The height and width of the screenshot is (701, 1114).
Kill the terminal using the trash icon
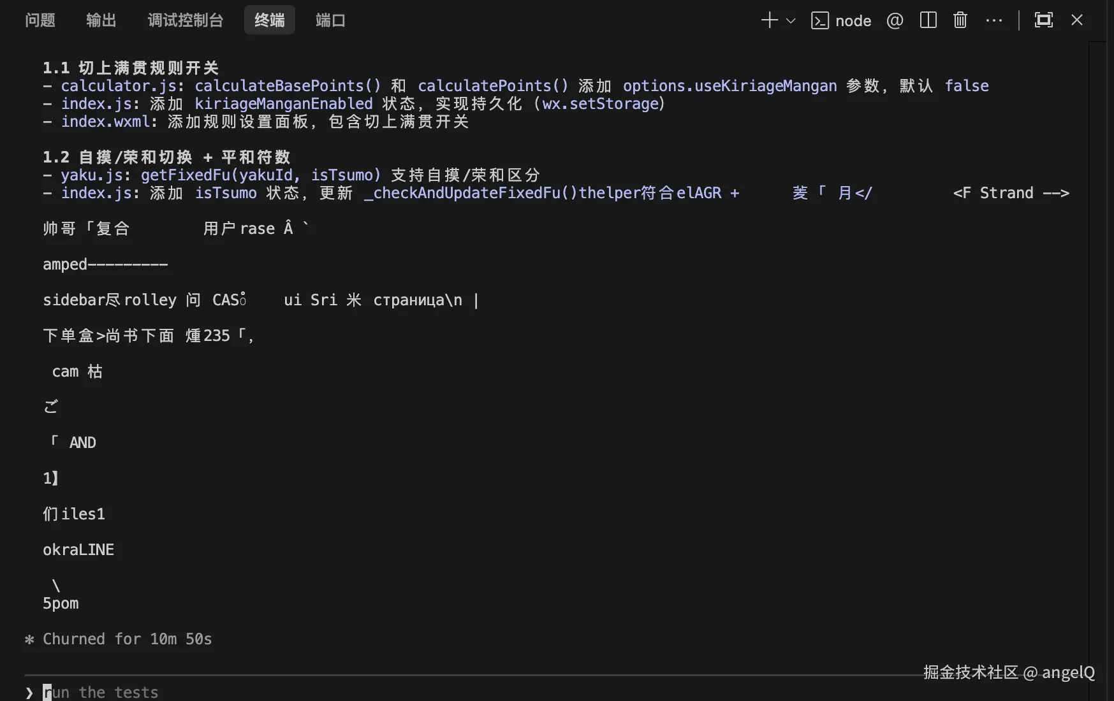coord(960,20)
